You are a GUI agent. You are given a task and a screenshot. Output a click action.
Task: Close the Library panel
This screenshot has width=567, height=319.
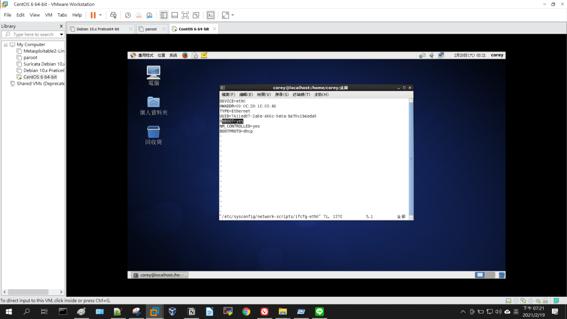click(61, 26)
